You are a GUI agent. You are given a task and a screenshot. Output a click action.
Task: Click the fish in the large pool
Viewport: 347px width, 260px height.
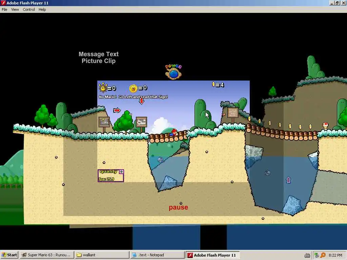tap(268, 172)
